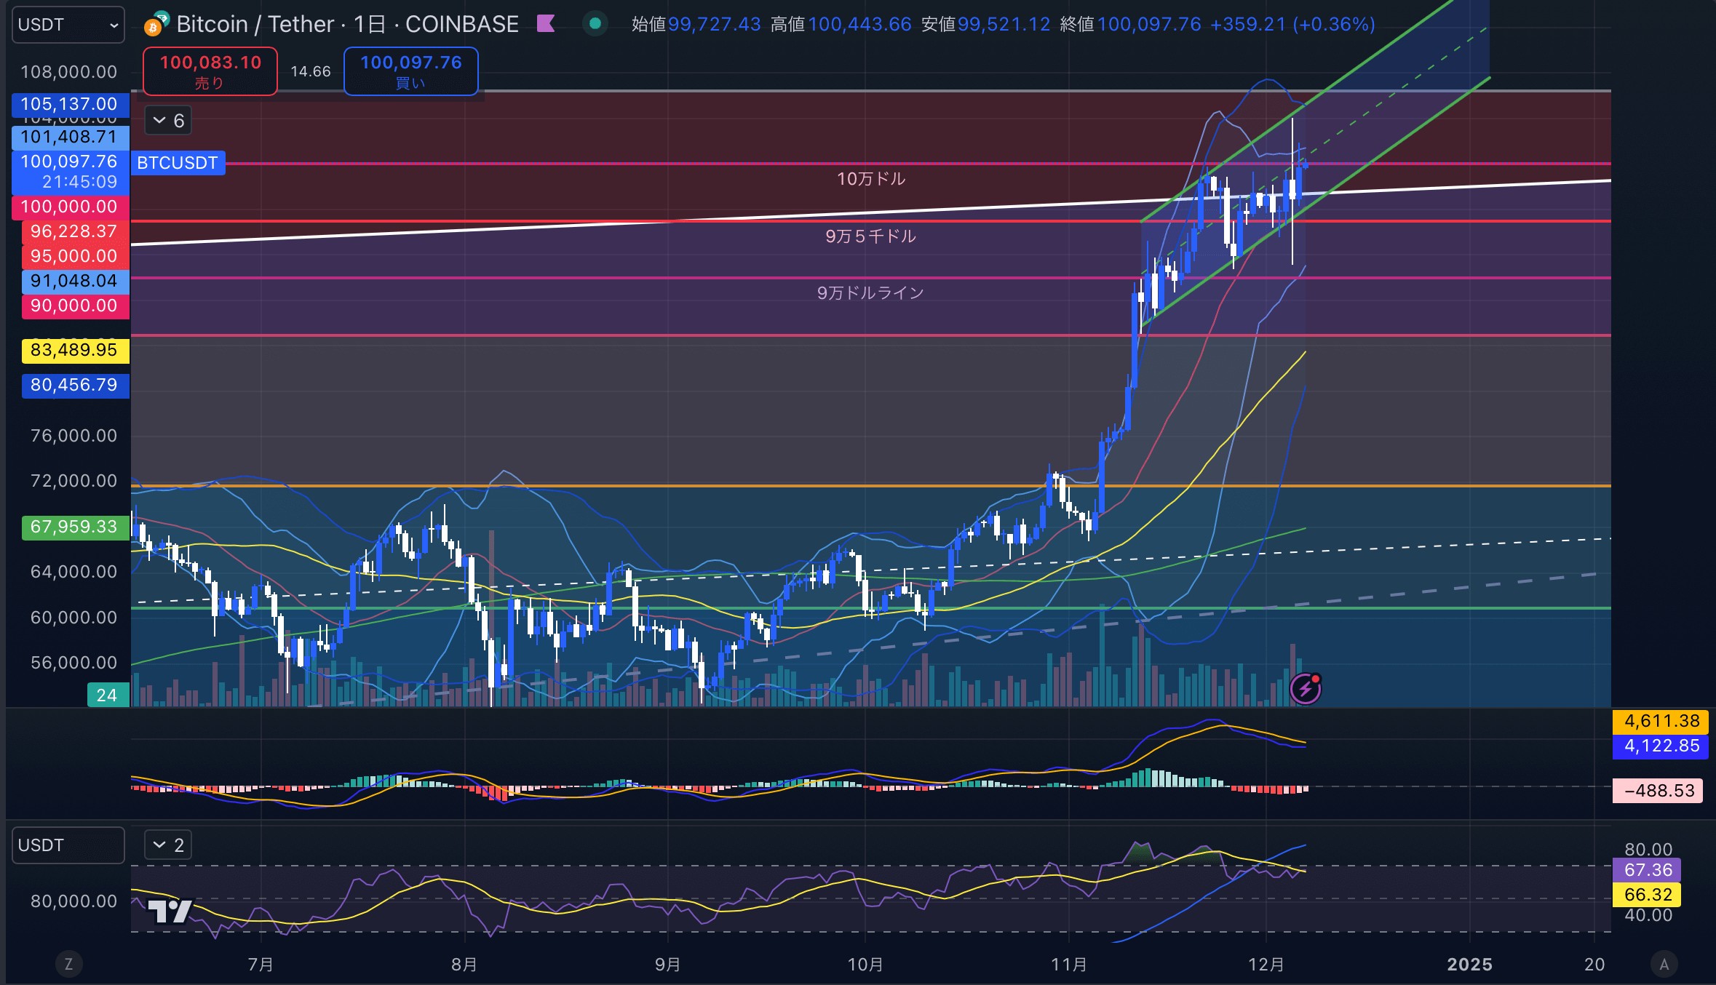The height and width of the screenshot is (985, 1716).
Task: Click the Z timezone button bottom left
Action: 69,965
